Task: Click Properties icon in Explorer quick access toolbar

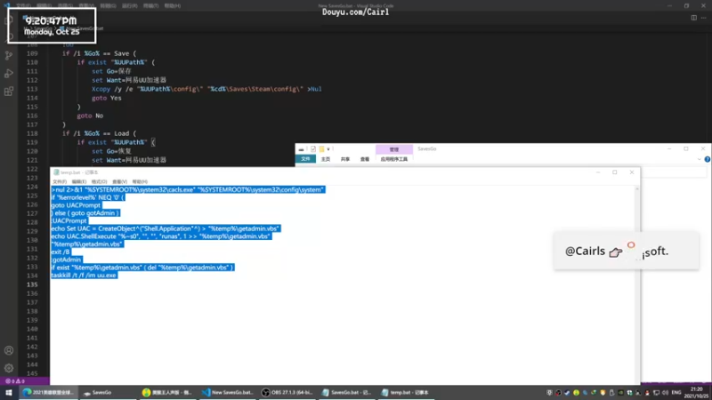Action: coord(313,148)
